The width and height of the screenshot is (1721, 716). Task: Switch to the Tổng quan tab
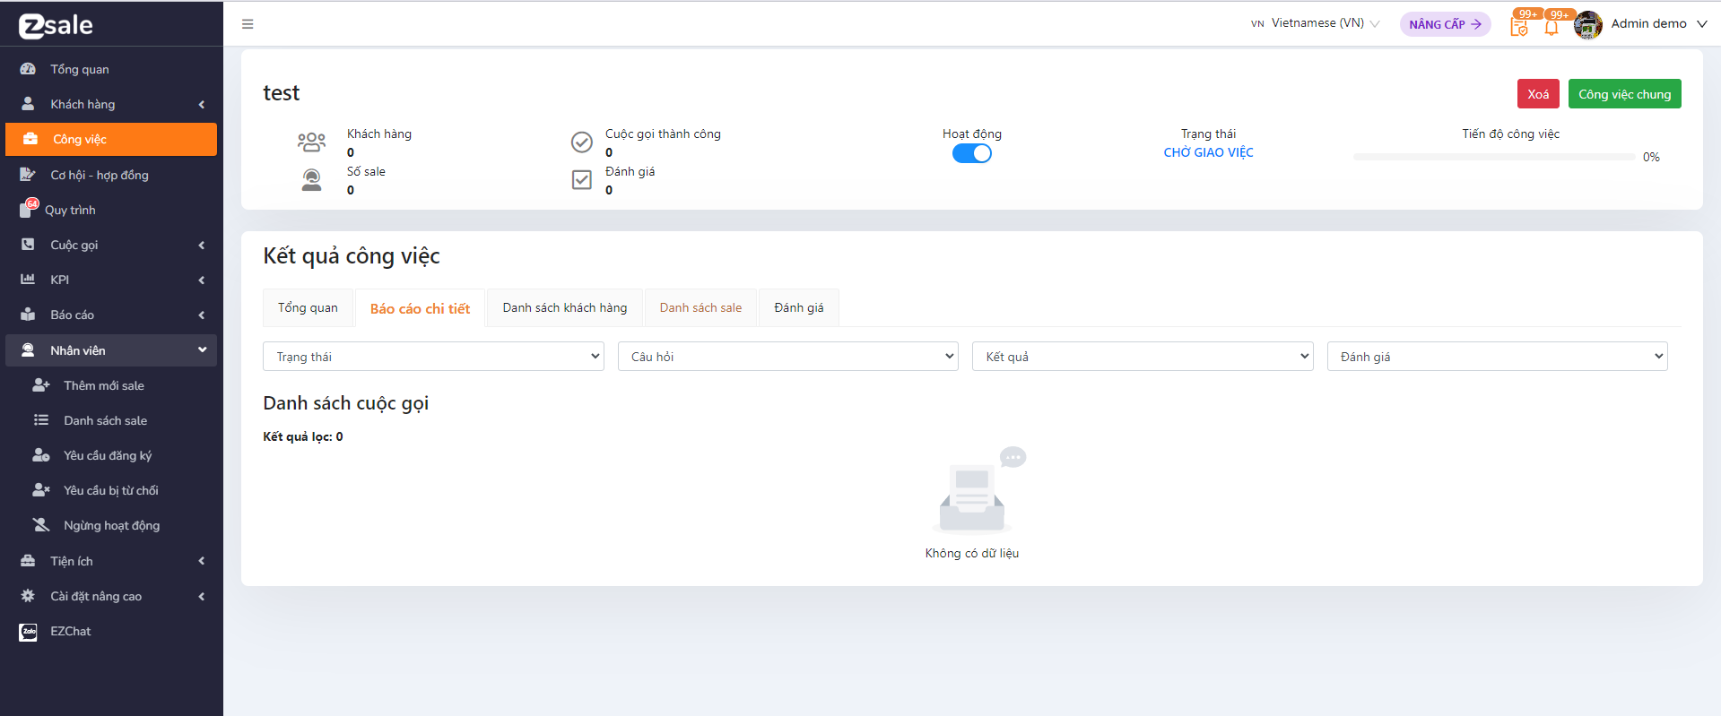(x=308, y=307)
